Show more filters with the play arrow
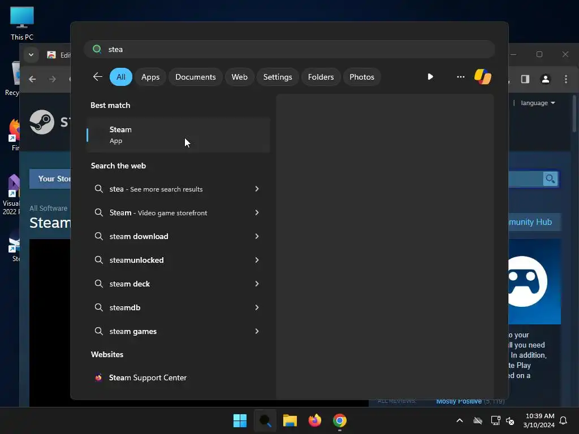 (x=430, y=77)
